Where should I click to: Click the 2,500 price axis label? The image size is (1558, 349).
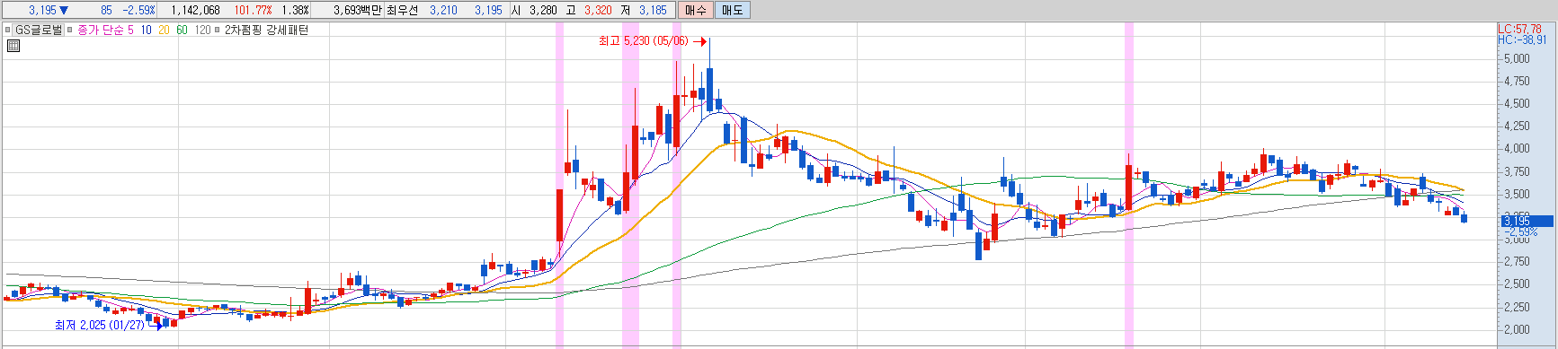[1517, 284]
